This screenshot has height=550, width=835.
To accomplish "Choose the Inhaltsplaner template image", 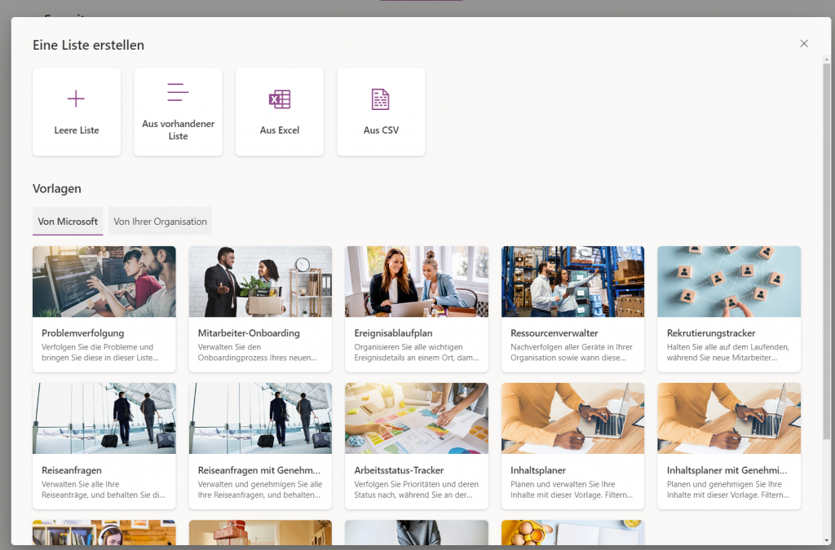I will pos(572,418).
